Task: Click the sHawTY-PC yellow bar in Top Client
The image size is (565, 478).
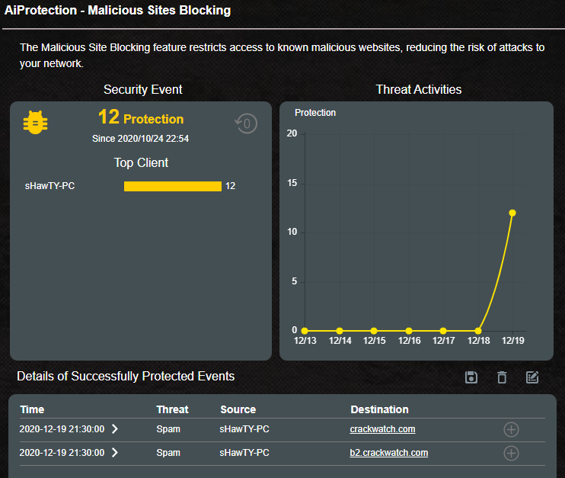Action: 173,186
